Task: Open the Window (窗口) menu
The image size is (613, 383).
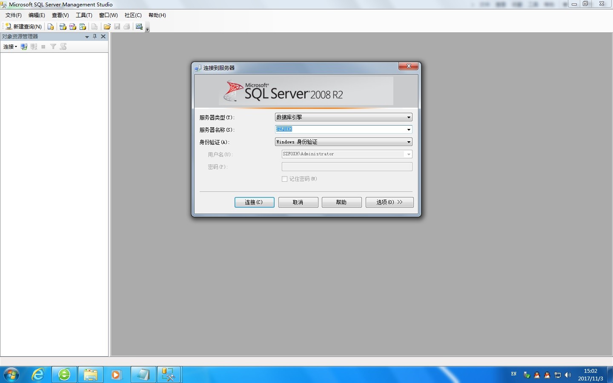Action: (x=109, y=15)
